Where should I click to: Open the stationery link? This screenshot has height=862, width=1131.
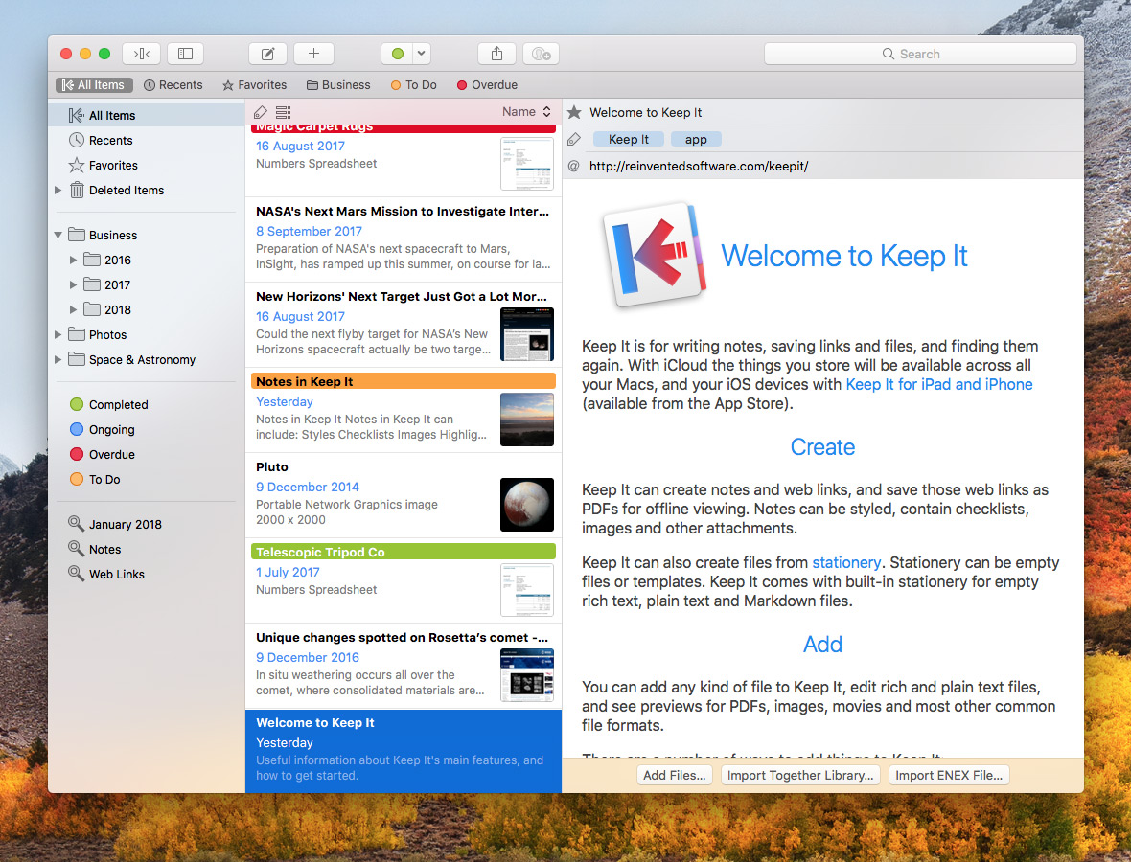pyautogui.click(x=846, y=562)
